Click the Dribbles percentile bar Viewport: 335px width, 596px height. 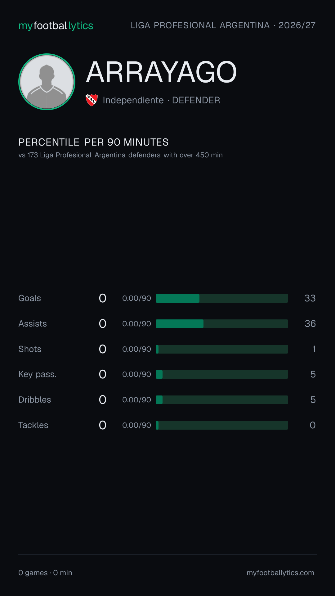point(222,400)
